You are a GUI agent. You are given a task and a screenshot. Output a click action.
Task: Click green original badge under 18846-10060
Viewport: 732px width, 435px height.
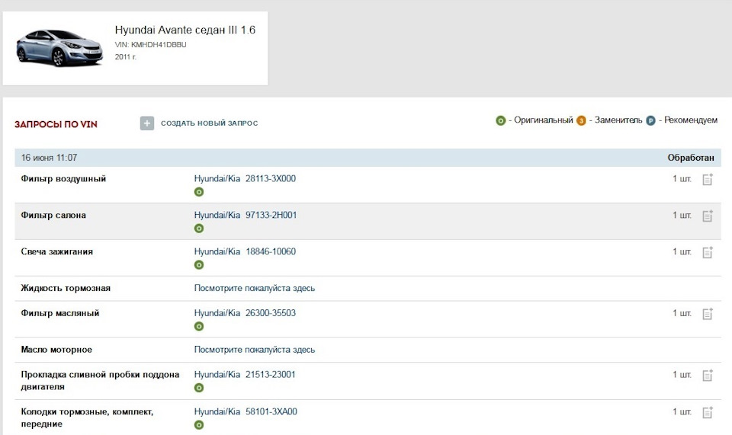[x=199, y=265]
